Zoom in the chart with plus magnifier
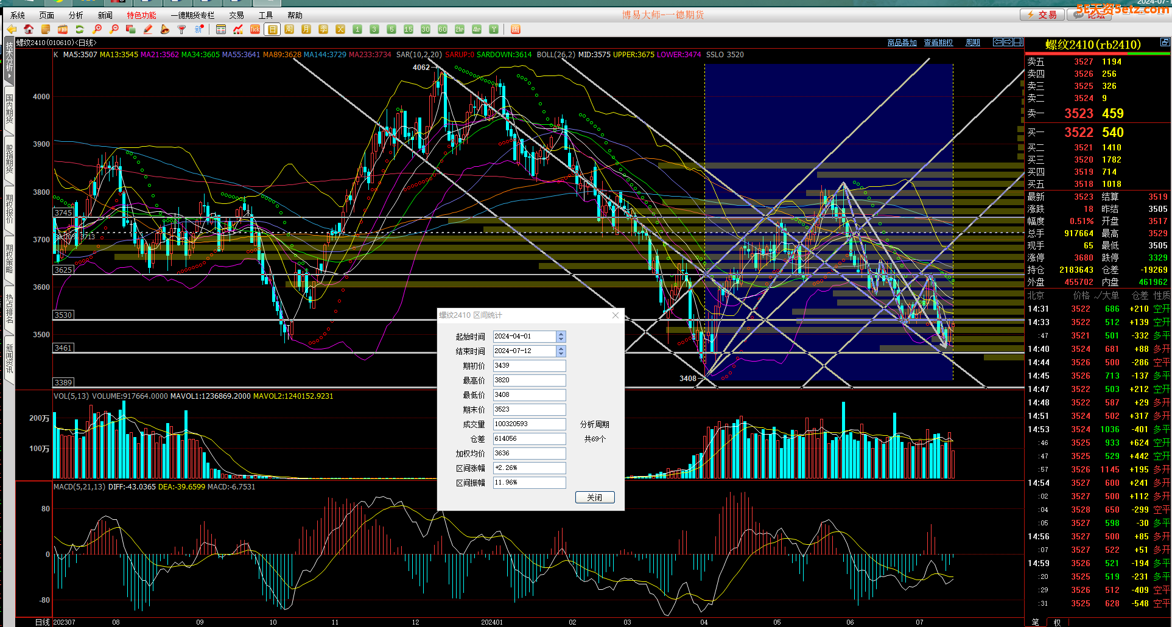1172x627 pixels. [97, 29]
